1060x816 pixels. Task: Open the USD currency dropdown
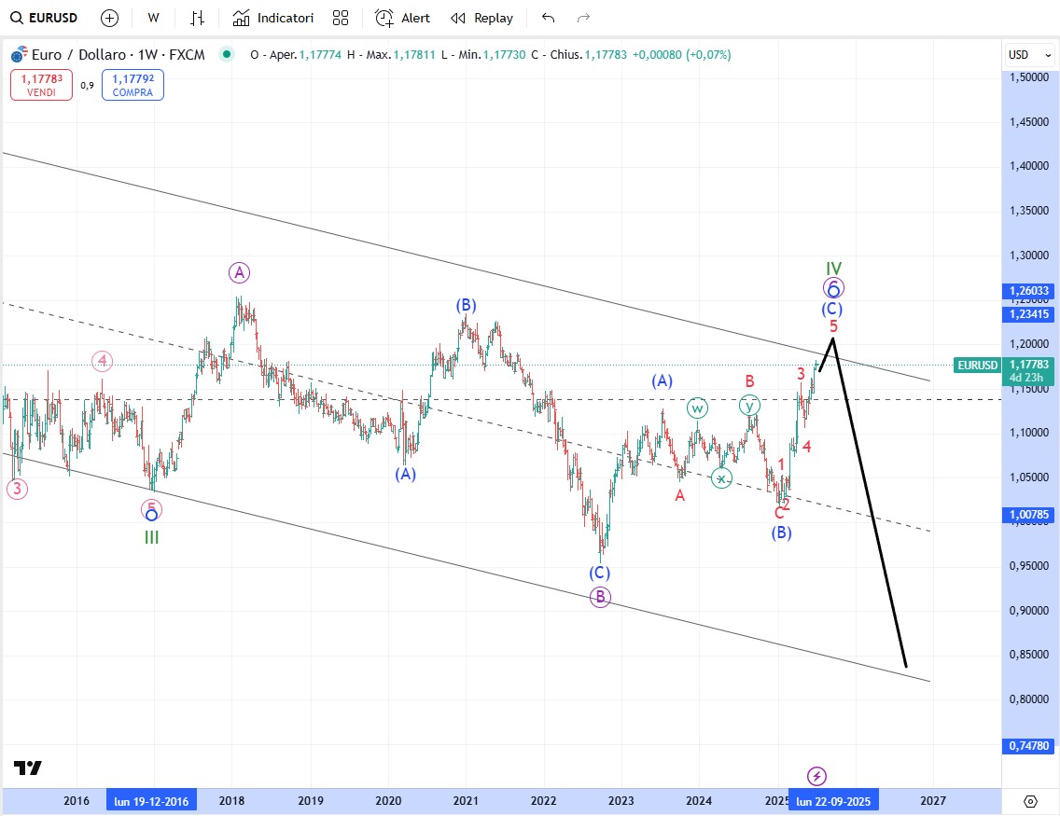(1029, 55)
